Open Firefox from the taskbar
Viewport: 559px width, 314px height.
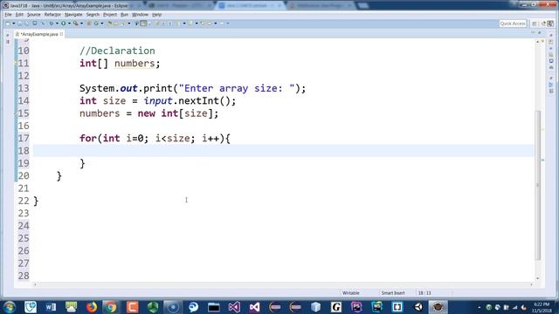91,307
